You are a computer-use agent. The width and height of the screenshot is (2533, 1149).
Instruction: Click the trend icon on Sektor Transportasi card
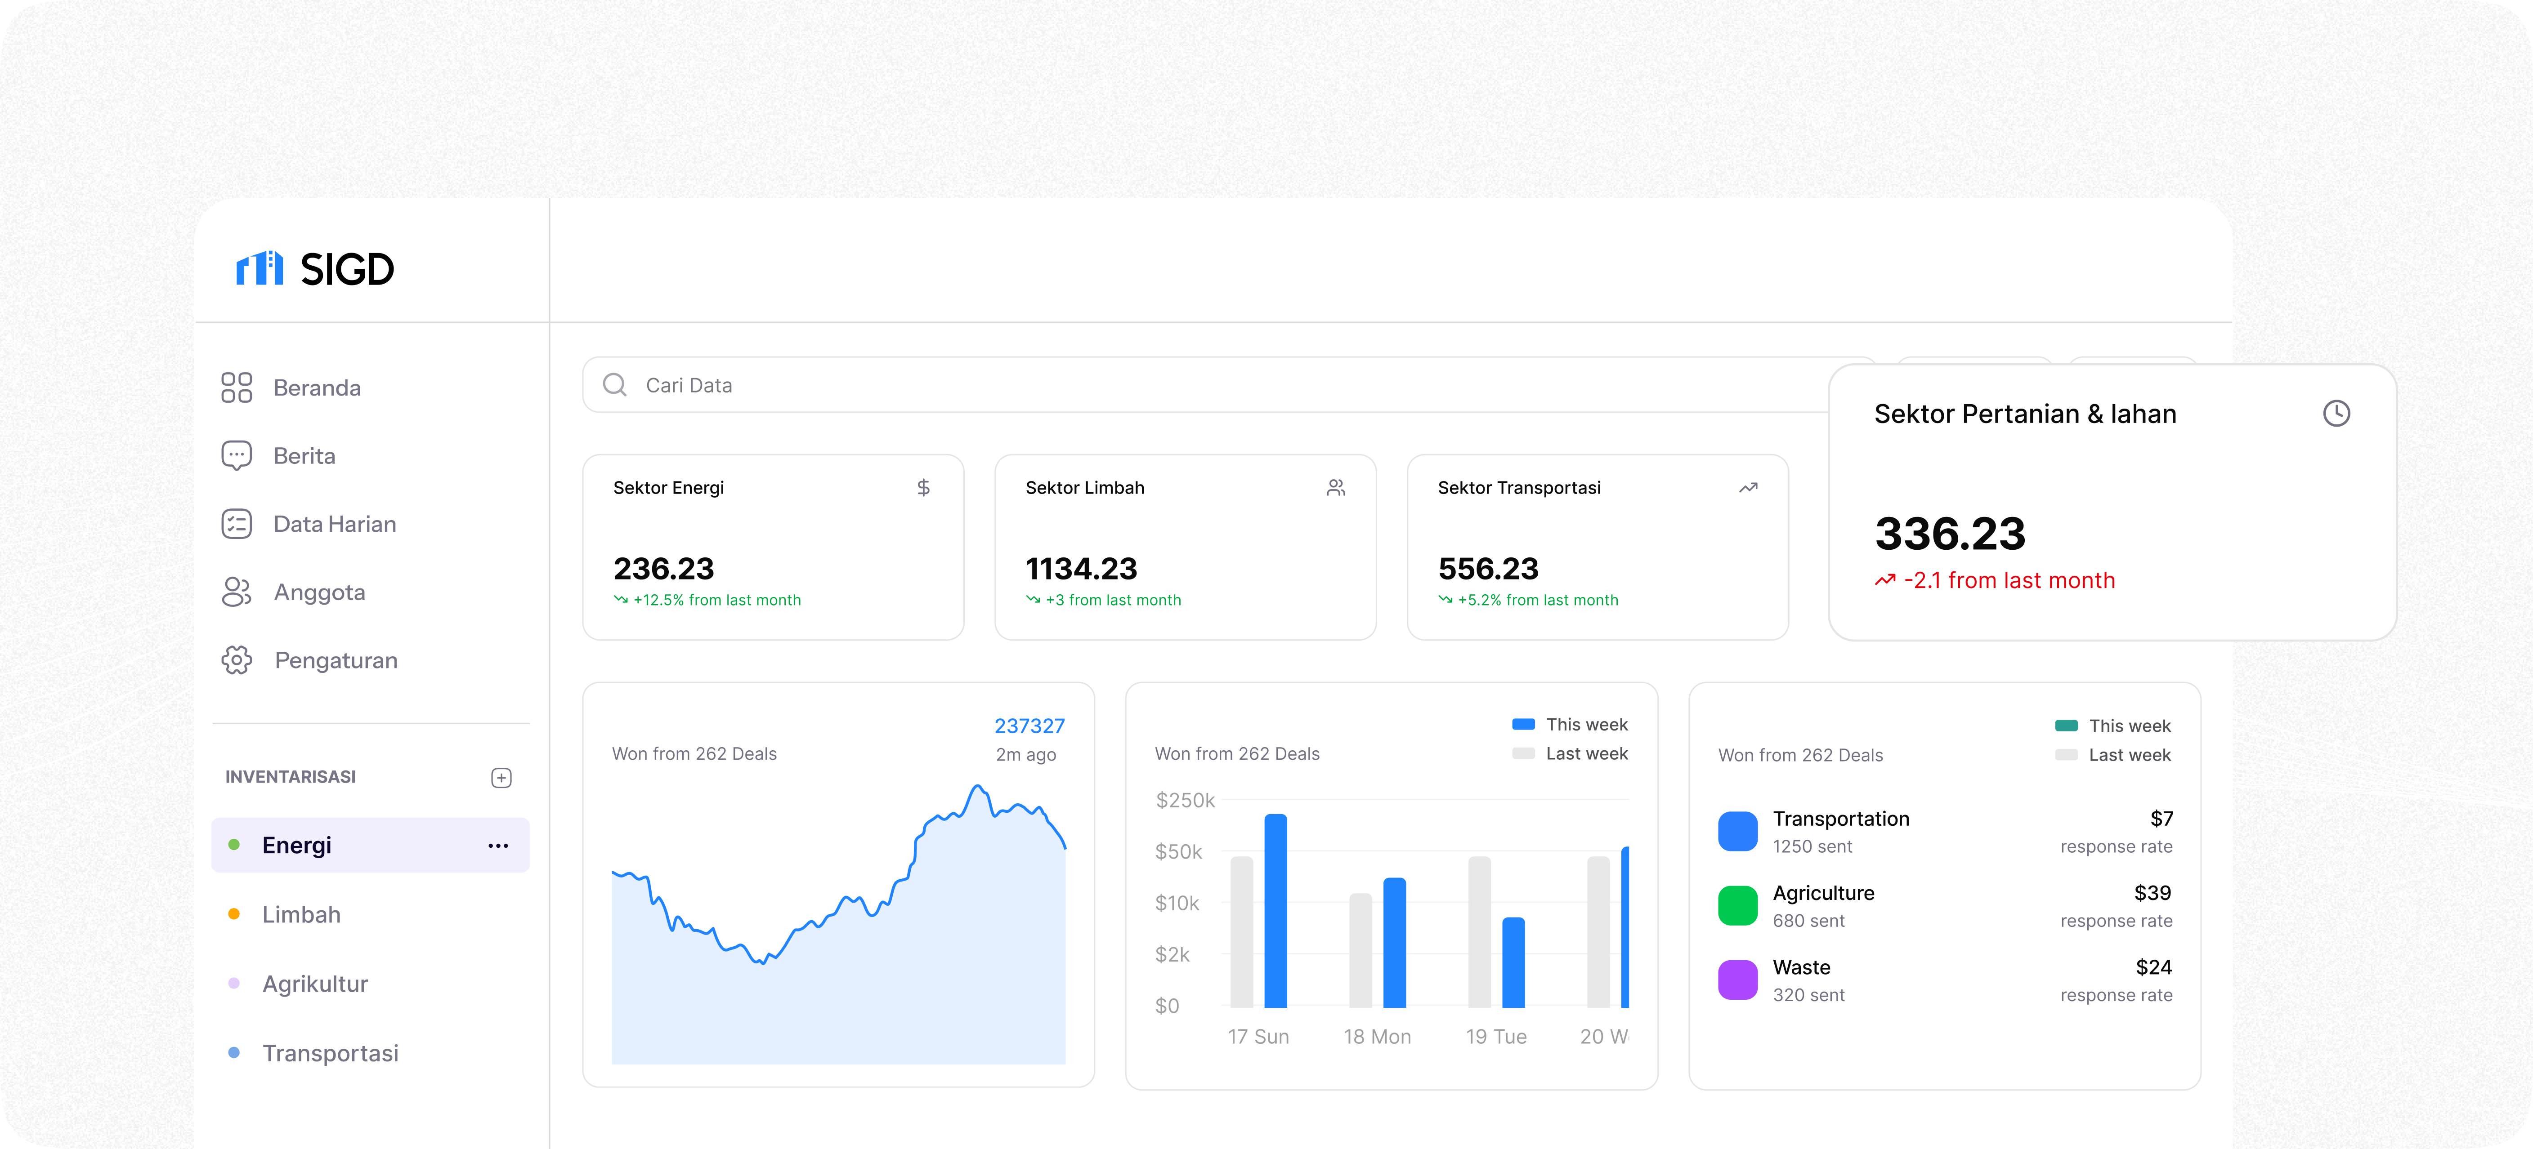1747,487
